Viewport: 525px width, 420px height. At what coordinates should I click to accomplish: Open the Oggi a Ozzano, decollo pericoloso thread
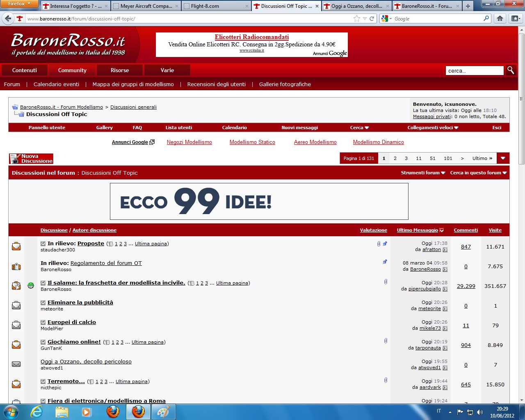pyautogui.click(x=86, y=361)
